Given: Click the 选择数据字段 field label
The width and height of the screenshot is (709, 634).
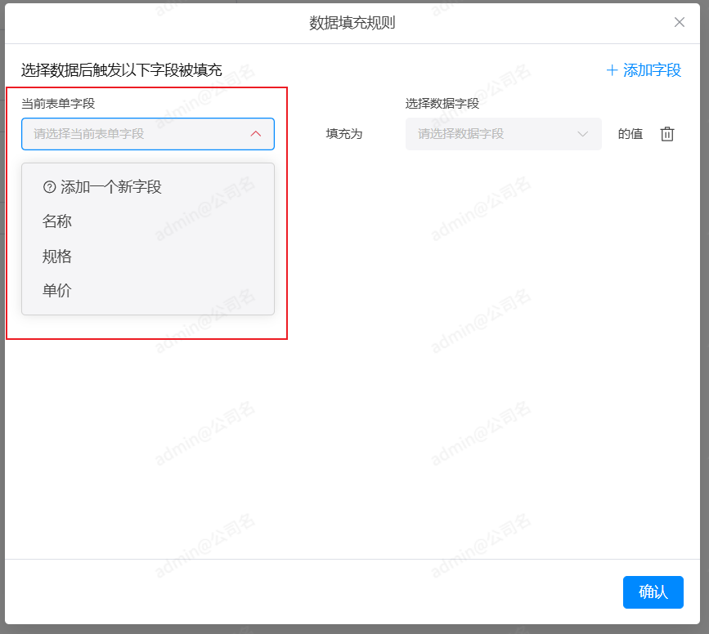Looking at the screenshot, I should pos(442,104).
